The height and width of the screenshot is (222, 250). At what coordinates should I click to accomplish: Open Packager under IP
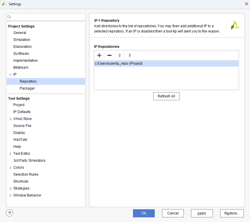pos(27,88)
